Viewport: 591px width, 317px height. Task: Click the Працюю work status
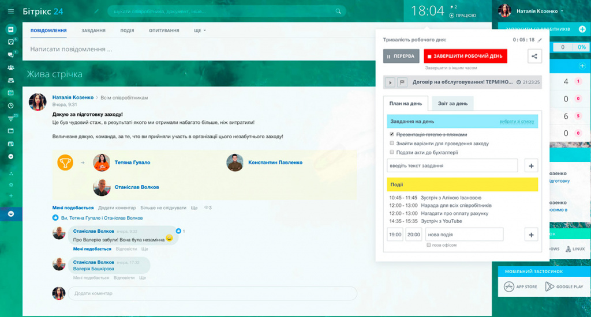462,16
